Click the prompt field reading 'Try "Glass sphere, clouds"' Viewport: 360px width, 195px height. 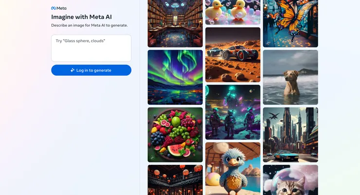click(91, 48)
